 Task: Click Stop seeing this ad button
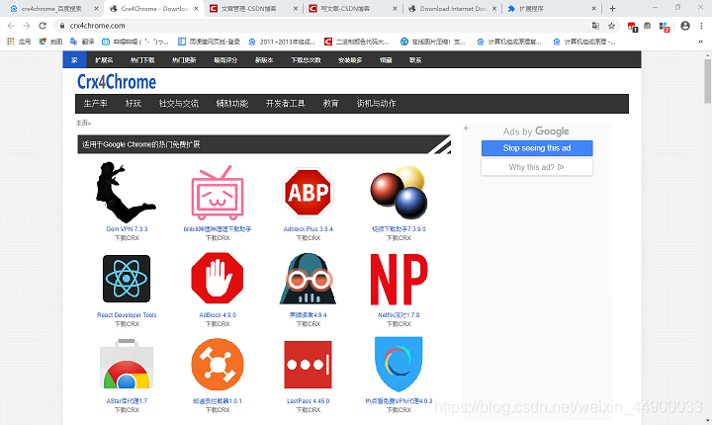point(537,148)
